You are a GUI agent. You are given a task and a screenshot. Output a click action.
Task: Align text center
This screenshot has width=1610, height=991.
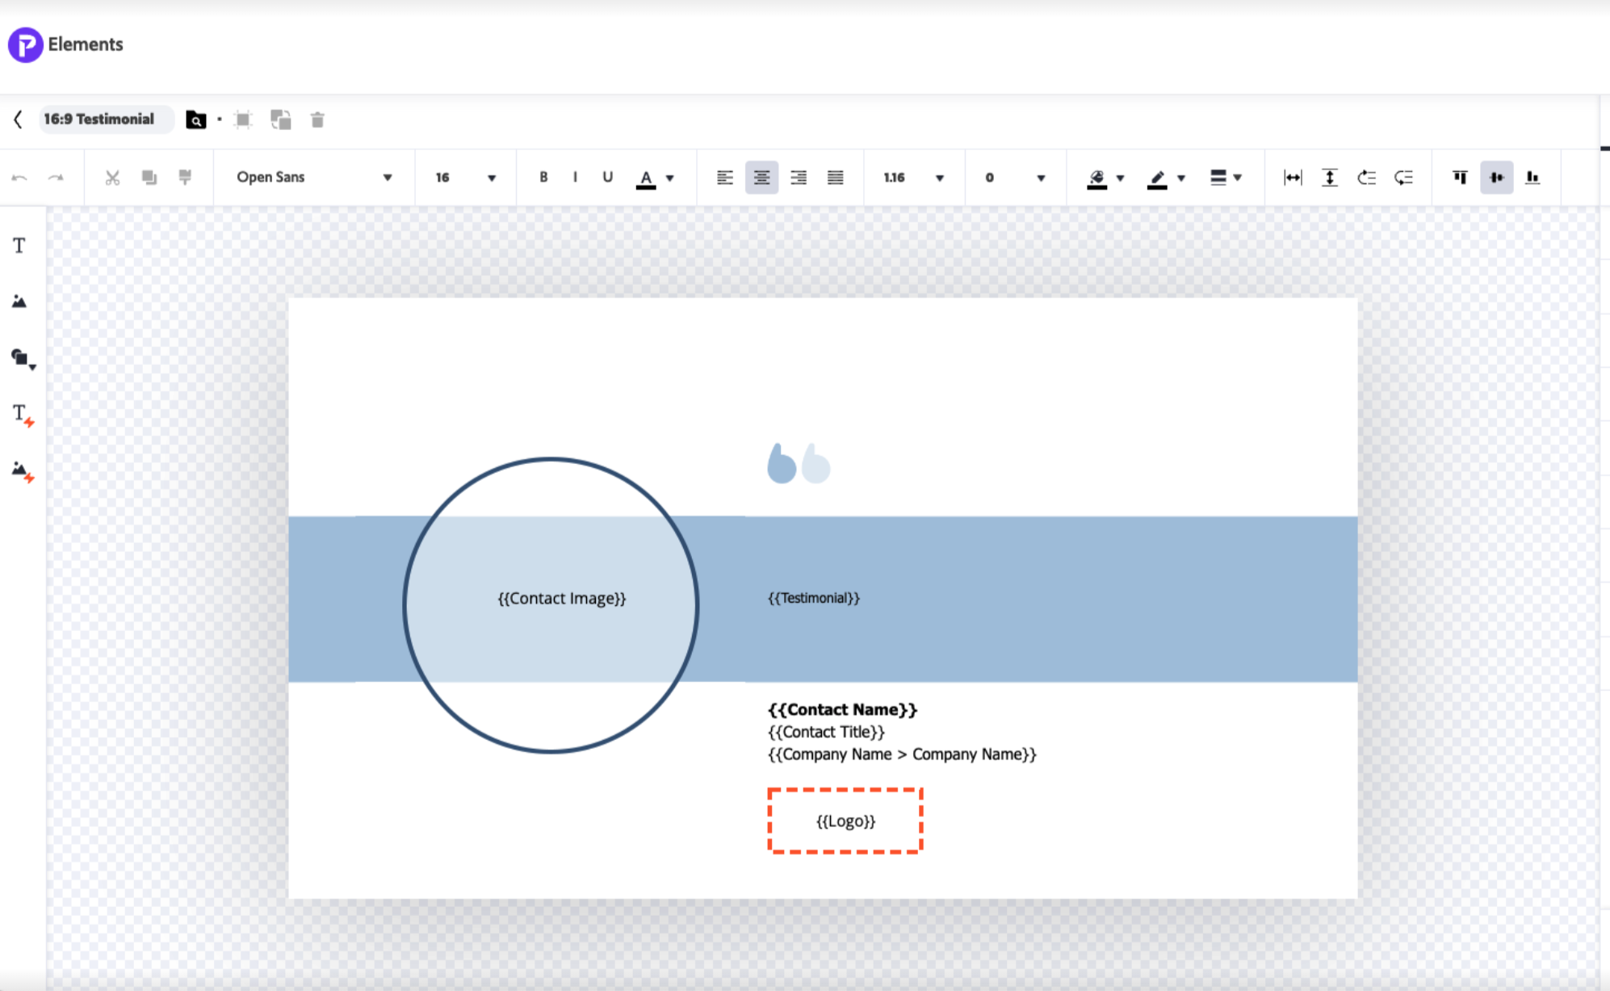point(761,178)
